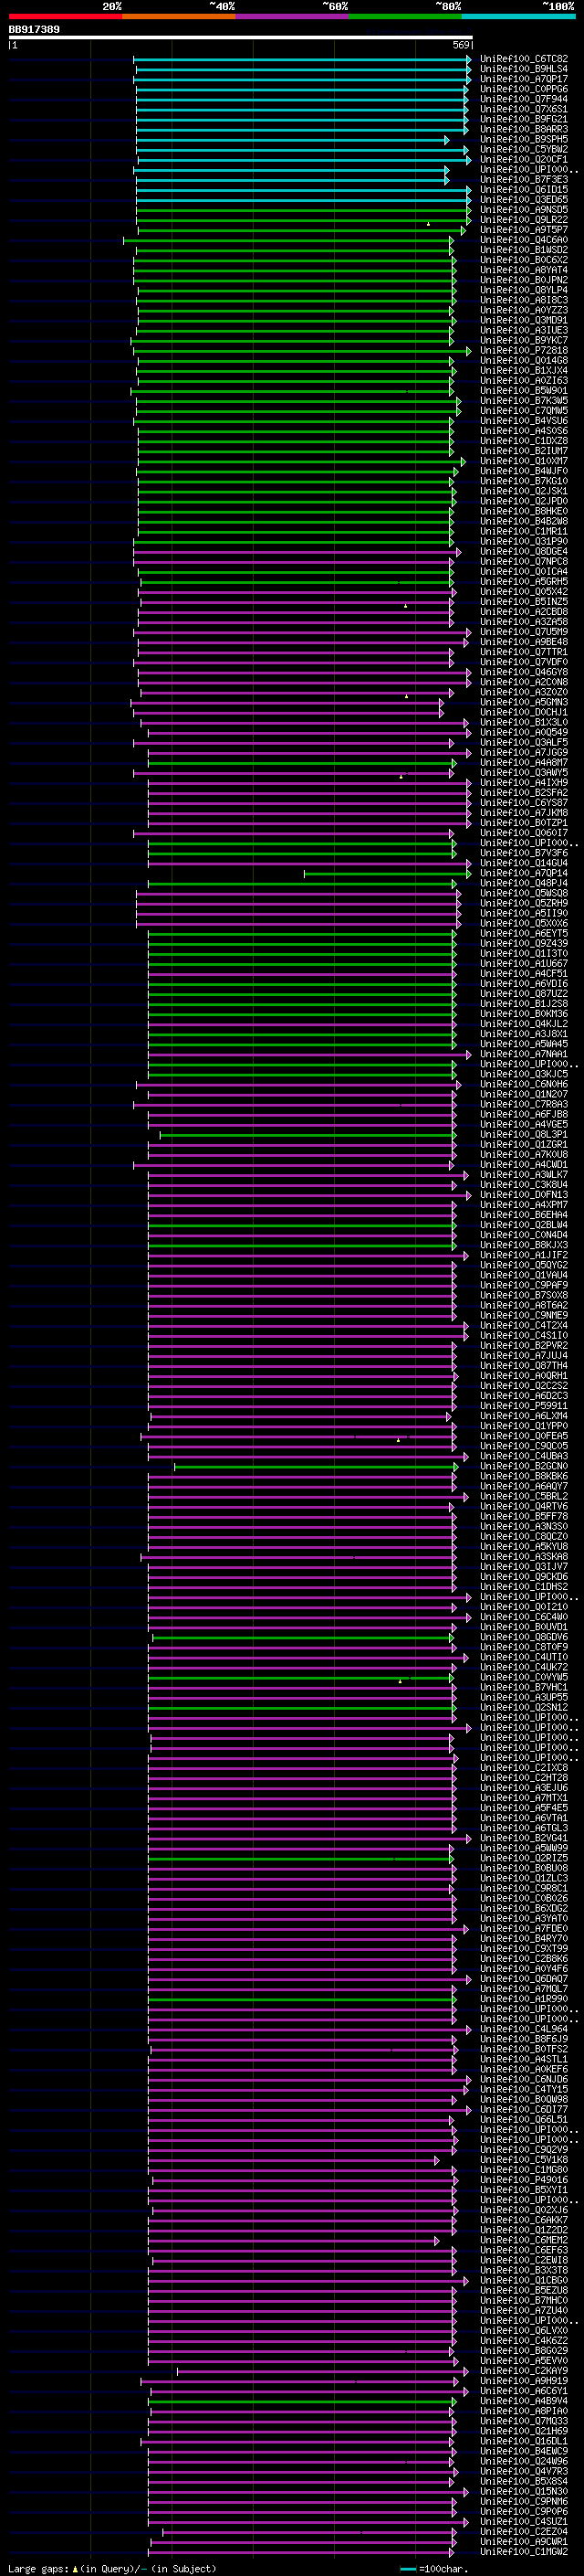Select hit label UniRef100_A6FJB8
584x2576 pixels.
pos(524,1114)
